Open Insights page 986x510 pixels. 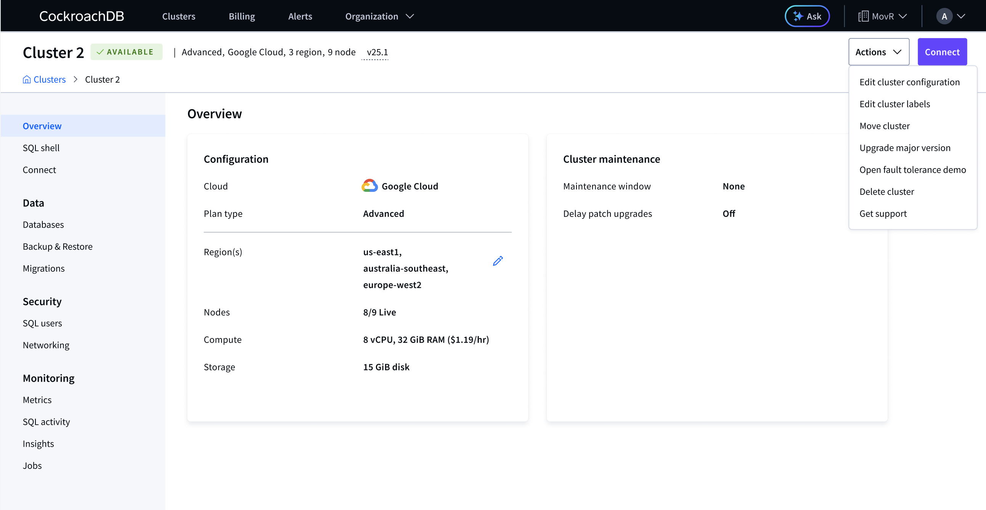click(38, 444)
